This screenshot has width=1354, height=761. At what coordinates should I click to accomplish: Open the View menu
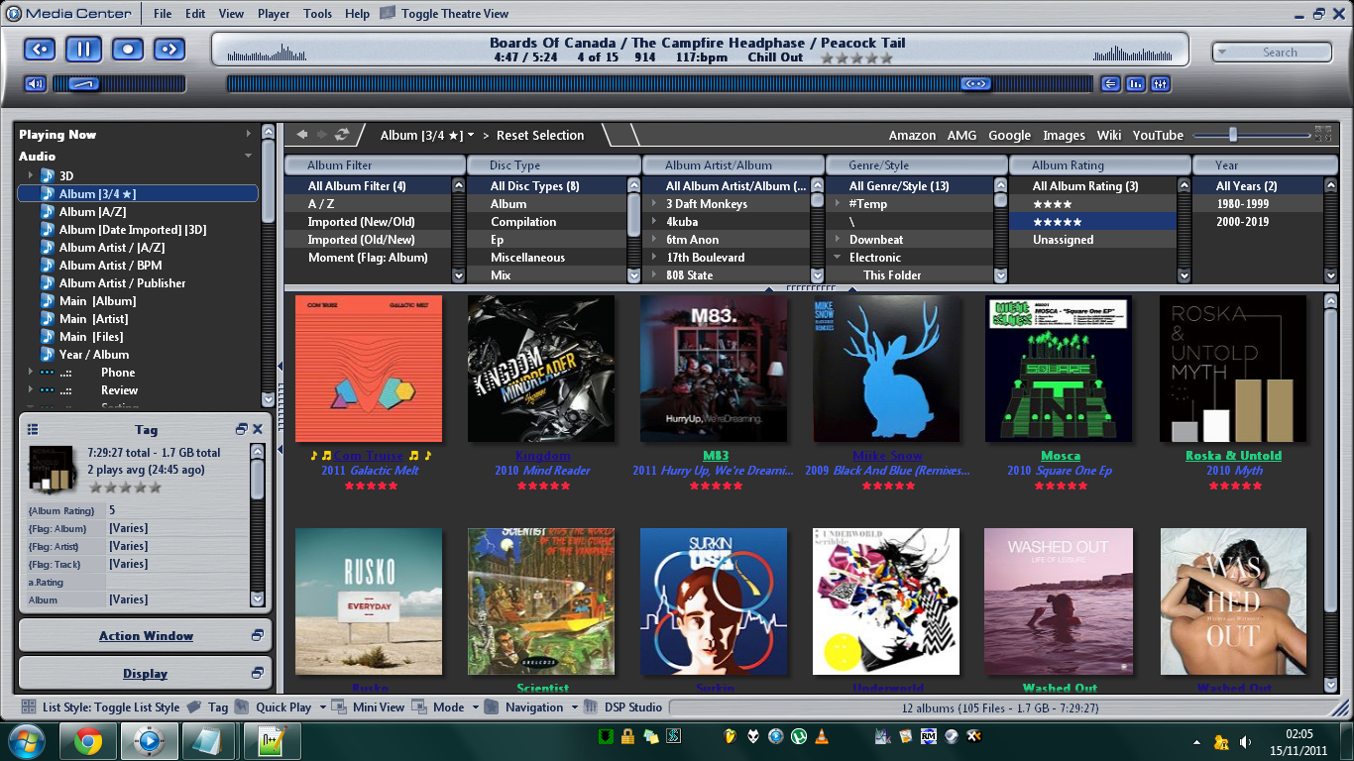click(231, 14)
